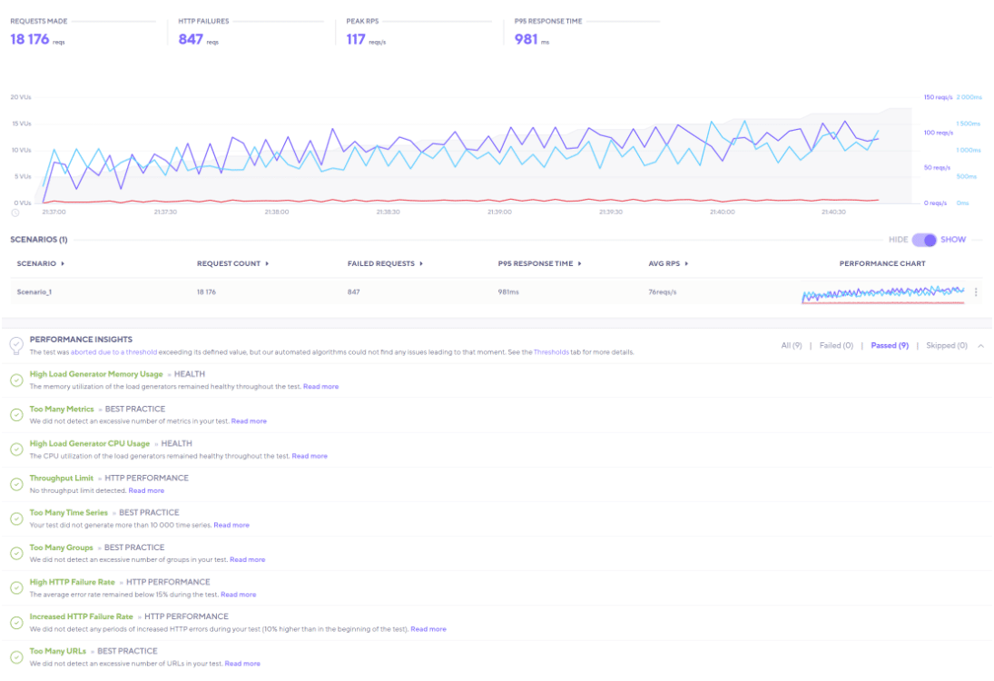The height and width of the screenshot is (681, 994).
Task: Open the High HTTP Failure Rate title
Action: [x=73, y=582]
